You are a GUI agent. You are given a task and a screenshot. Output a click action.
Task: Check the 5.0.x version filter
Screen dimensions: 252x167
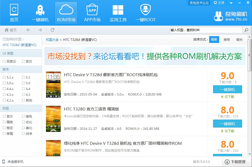point(4,83)
